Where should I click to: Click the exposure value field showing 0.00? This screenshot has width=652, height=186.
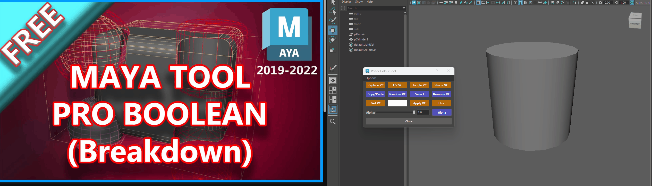(x=608, y=3)
